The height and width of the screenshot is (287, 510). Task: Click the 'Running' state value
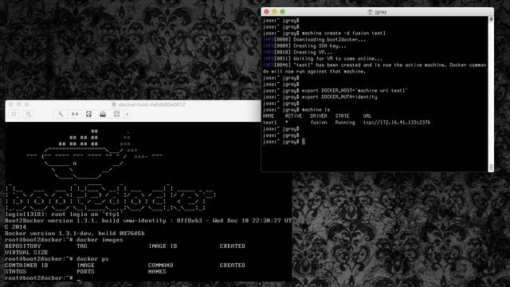point(345,123)
